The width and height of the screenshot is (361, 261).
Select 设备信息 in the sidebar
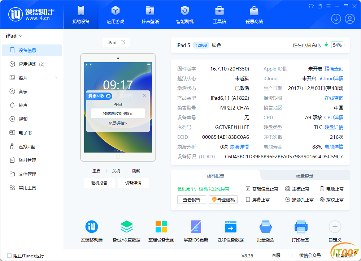point(32,50)
